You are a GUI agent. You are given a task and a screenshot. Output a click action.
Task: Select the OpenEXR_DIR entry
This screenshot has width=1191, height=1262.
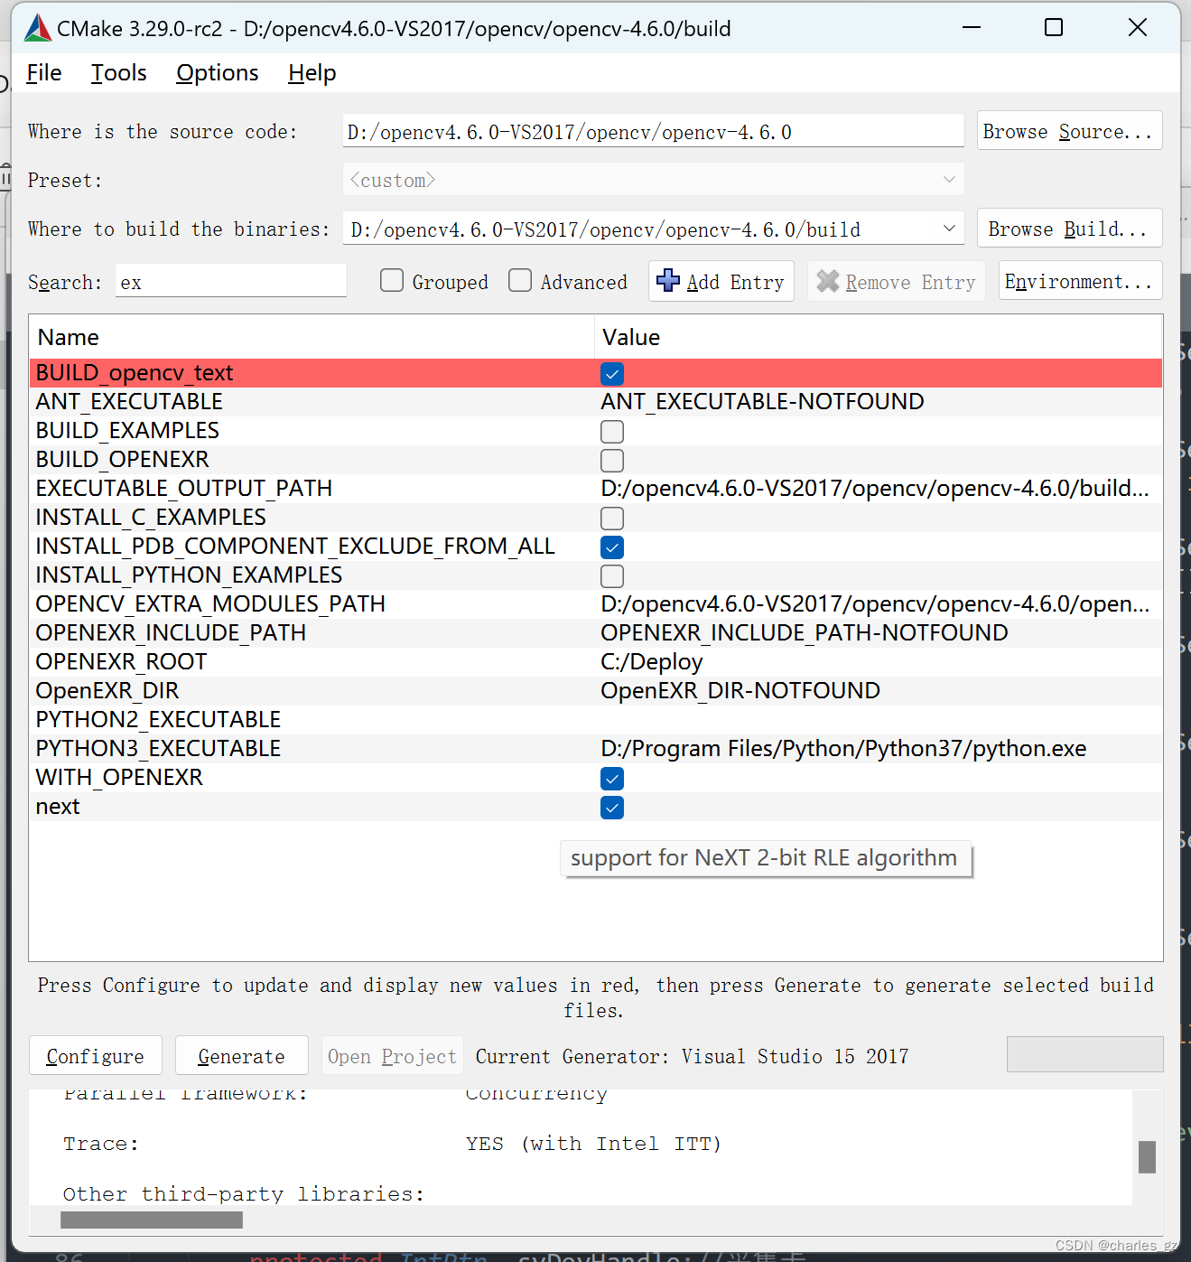107,691
